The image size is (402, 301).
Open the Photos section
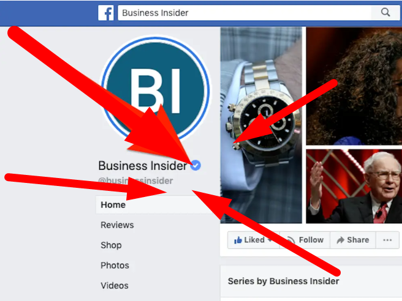coord(115,266)
